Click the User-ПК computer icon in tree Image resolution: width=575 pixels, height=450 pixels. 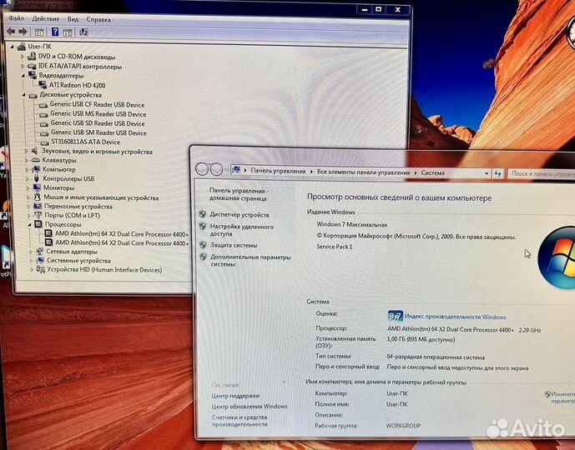point(21,47)
